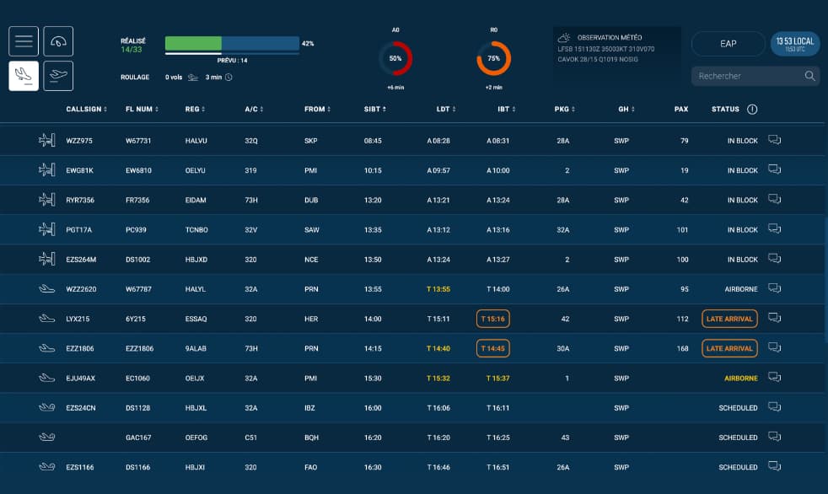828x494 pixels.
Task: Sort by the SIBT column
Action: click(375, 110)
